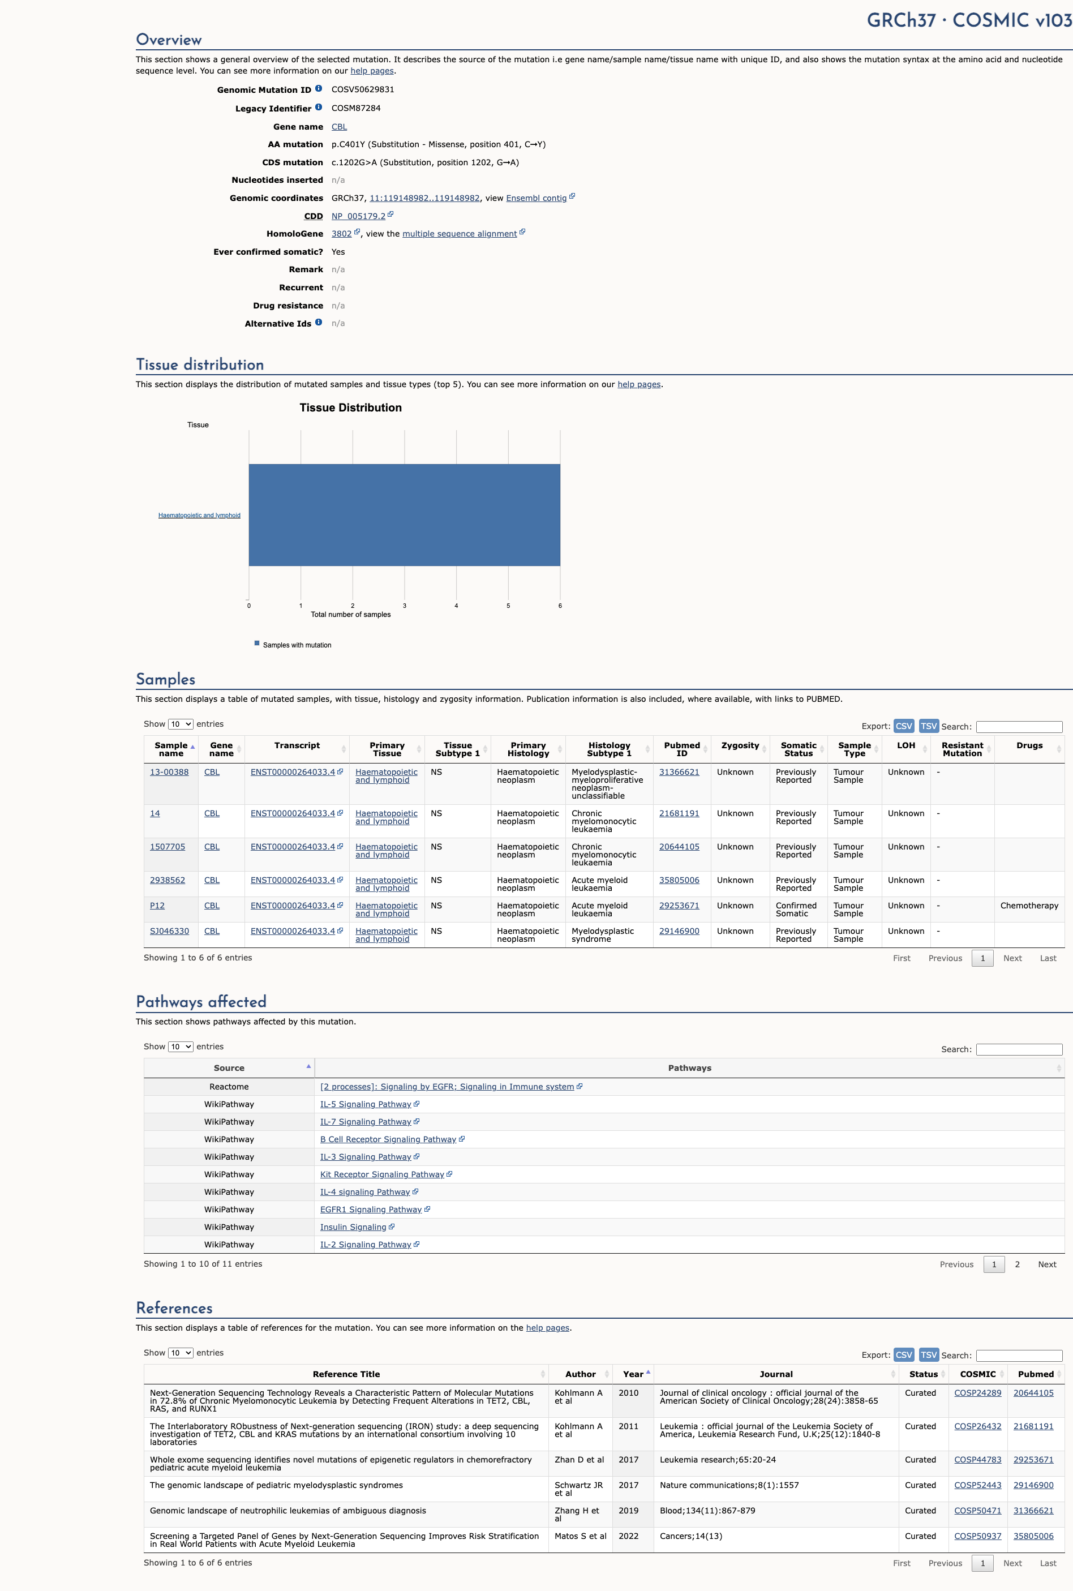Viewport: 1073px width, 1591px height.
Task: Click external icon on transcript of sample SJ046330
Action: [340, 930]
